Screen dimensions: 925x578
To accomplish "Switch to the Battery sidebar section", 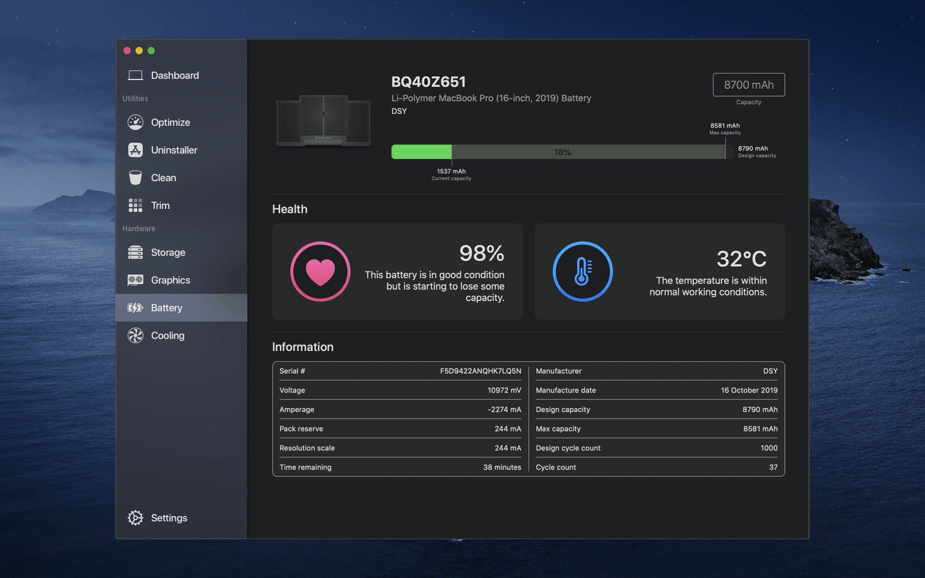I will [x=182, y=308].
